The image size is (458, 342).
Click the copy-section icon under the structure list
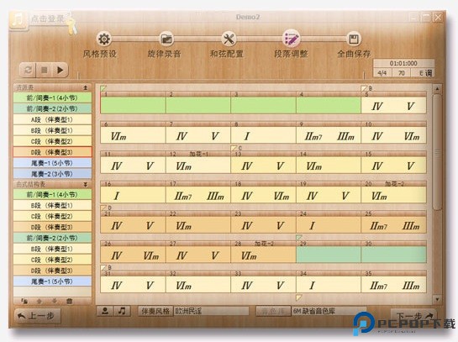click(x=24, y=301)
